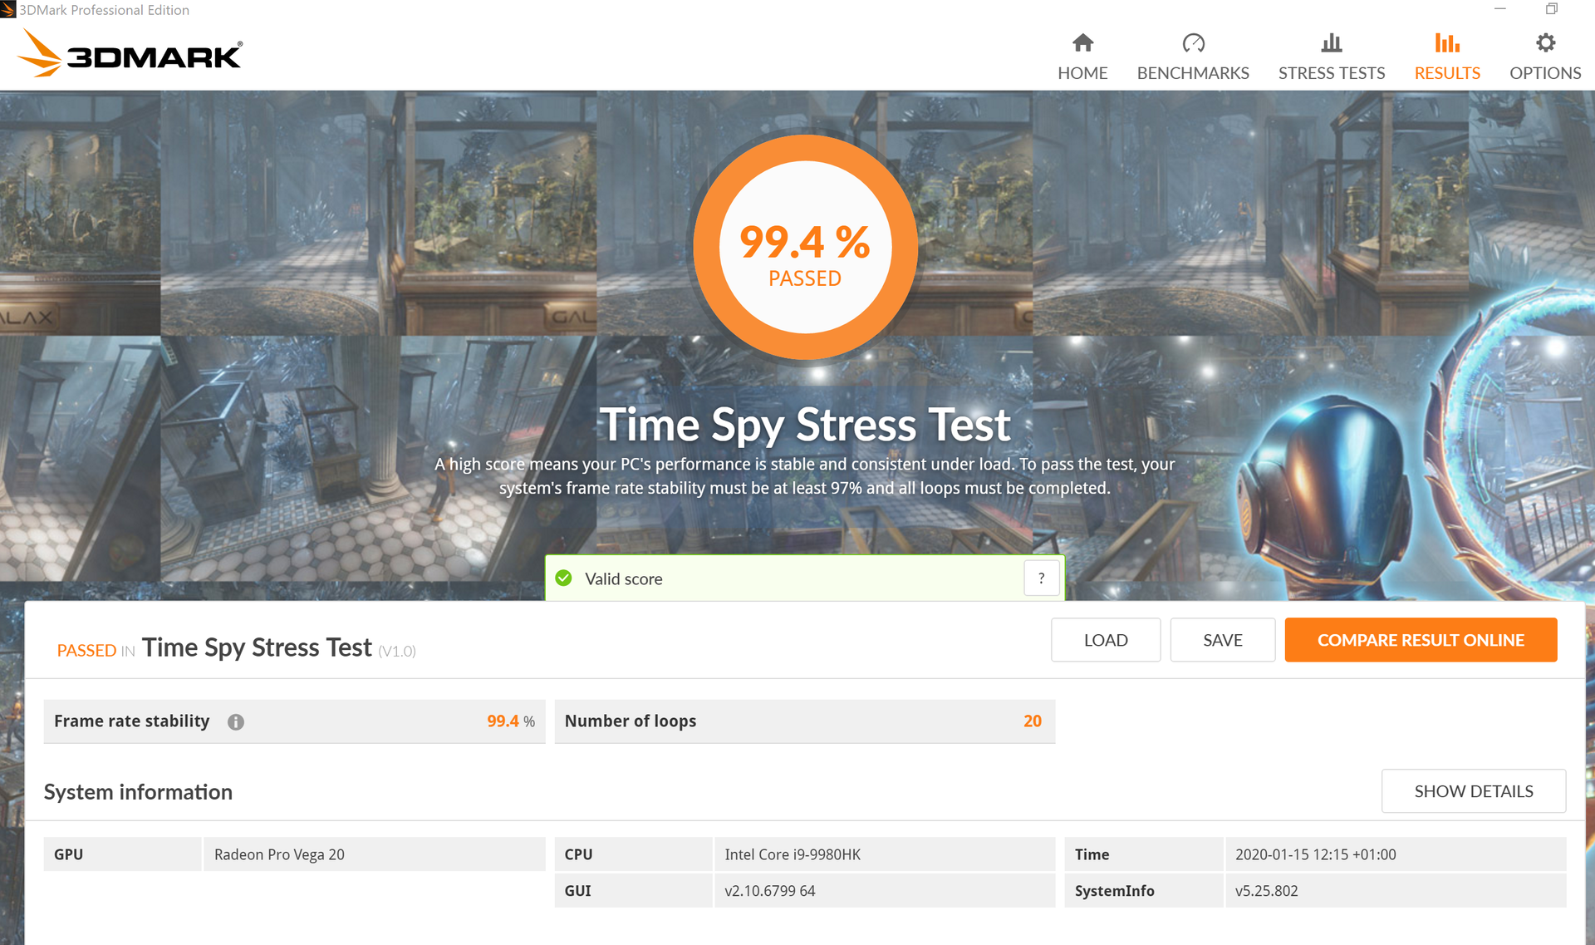1595x945 pixels.
Task: Go to the HOME tab
Action: click(x=1082, y=73)
